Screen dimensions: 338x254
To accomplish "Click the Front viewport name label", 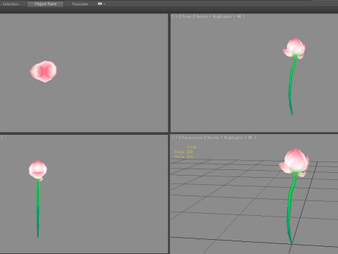I will (187, 16).
